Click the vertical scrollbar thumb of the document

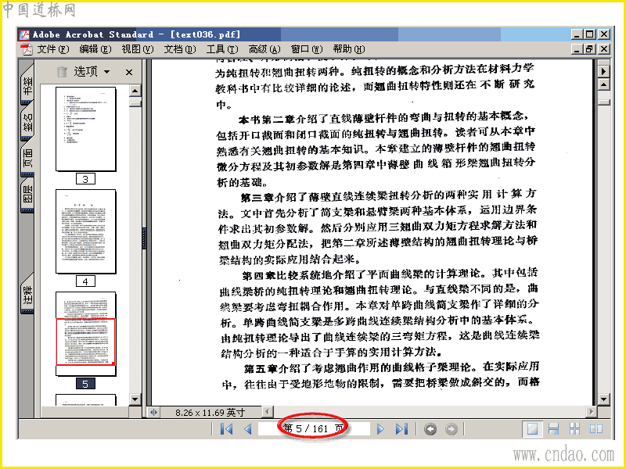point(603,102)
